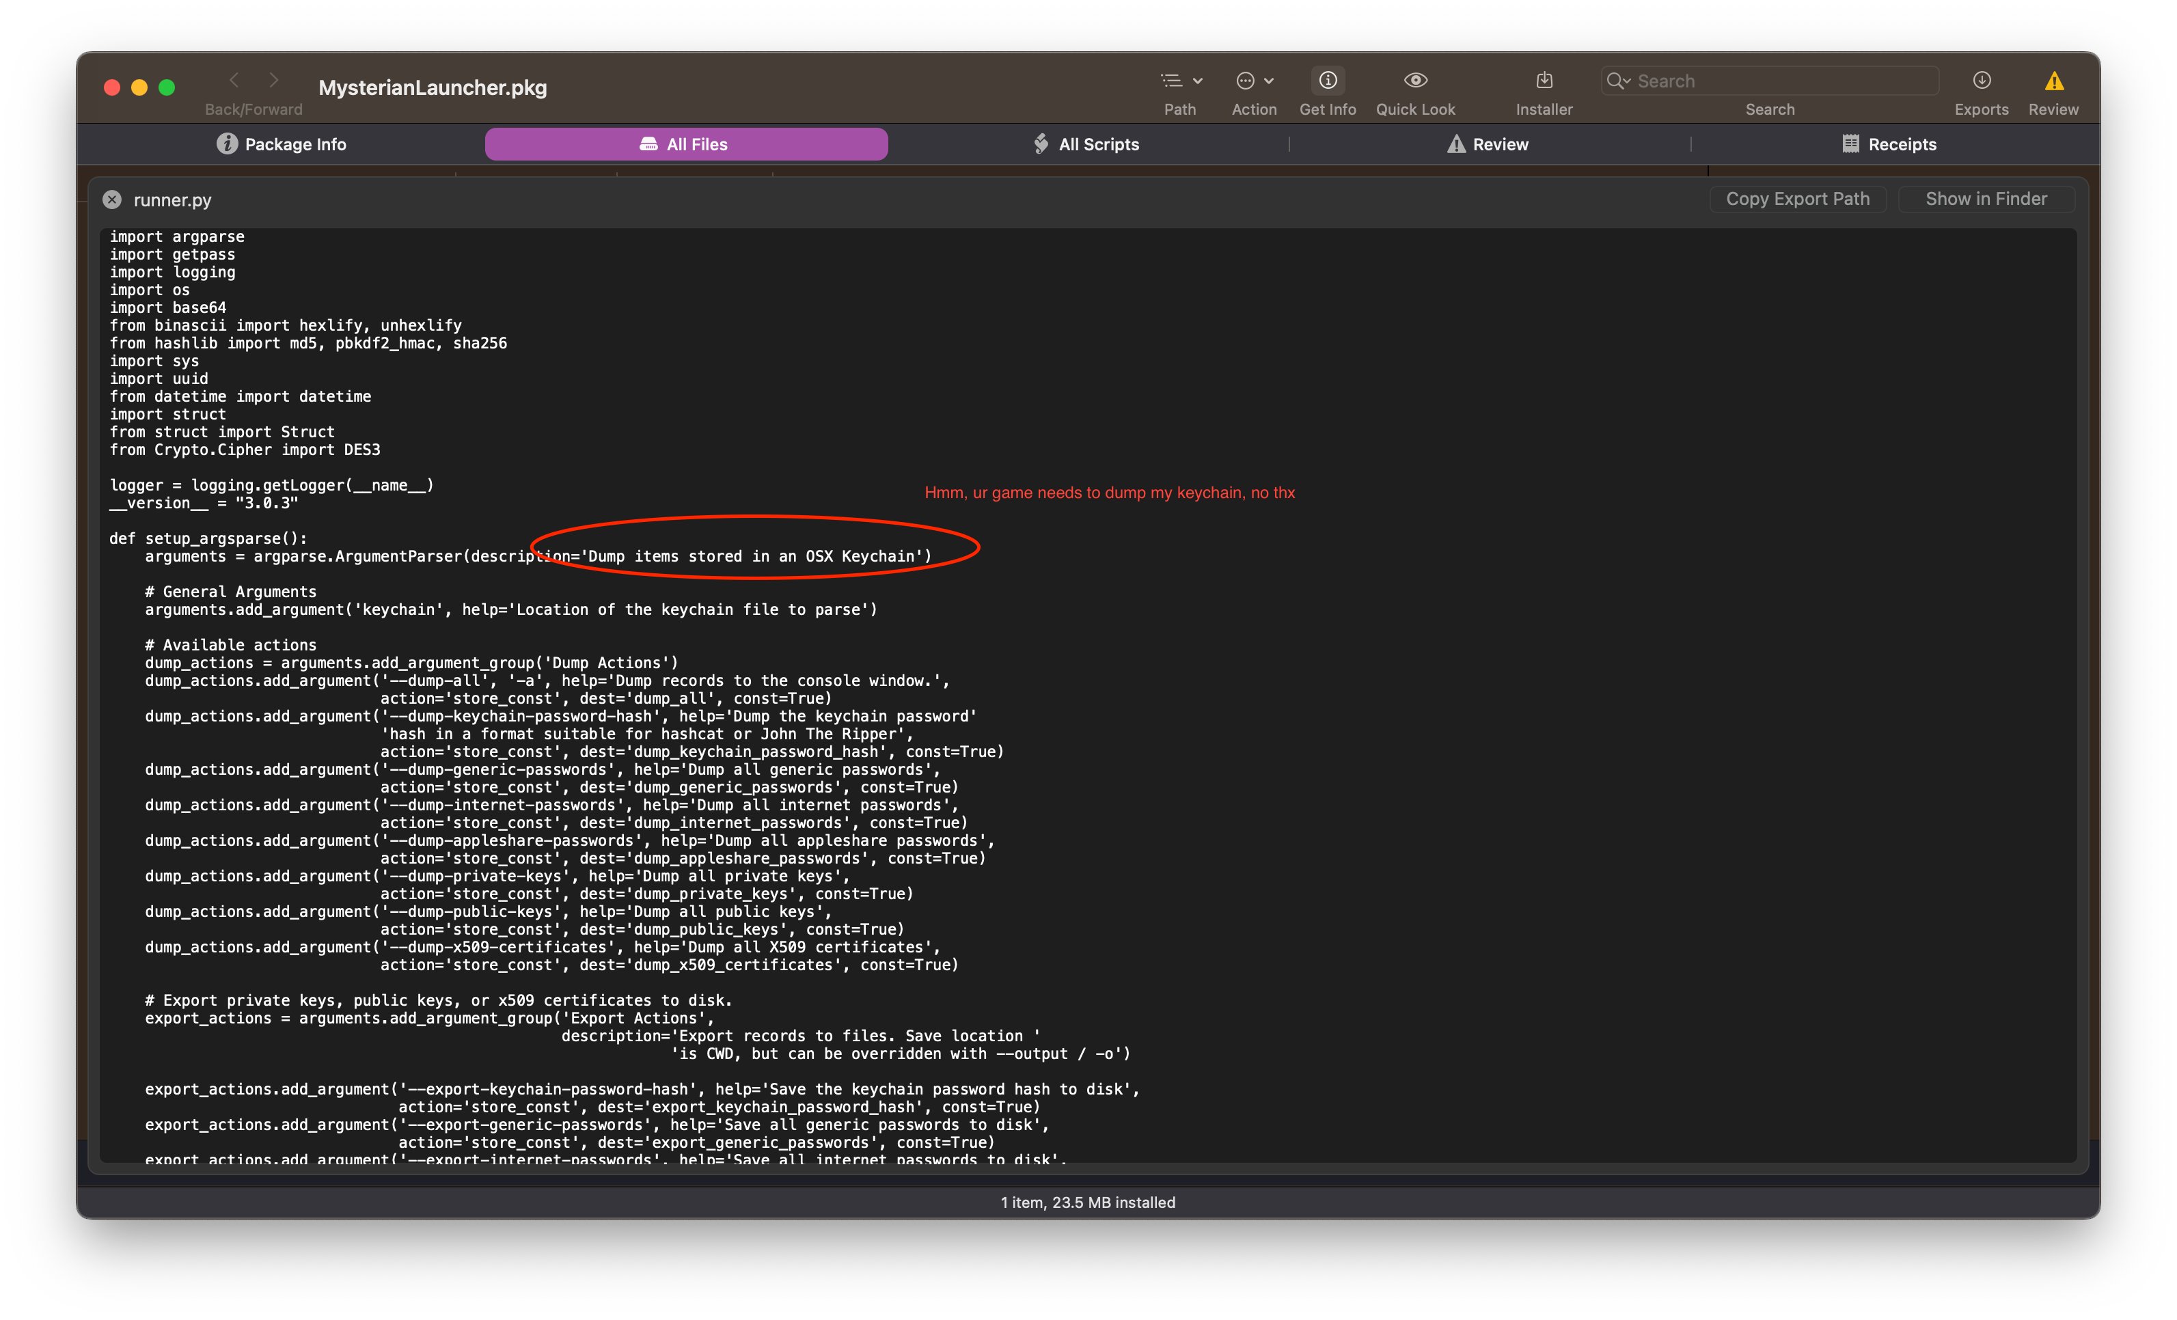Click the red close window button
2177x1320 pixels.
click(112, 87)
